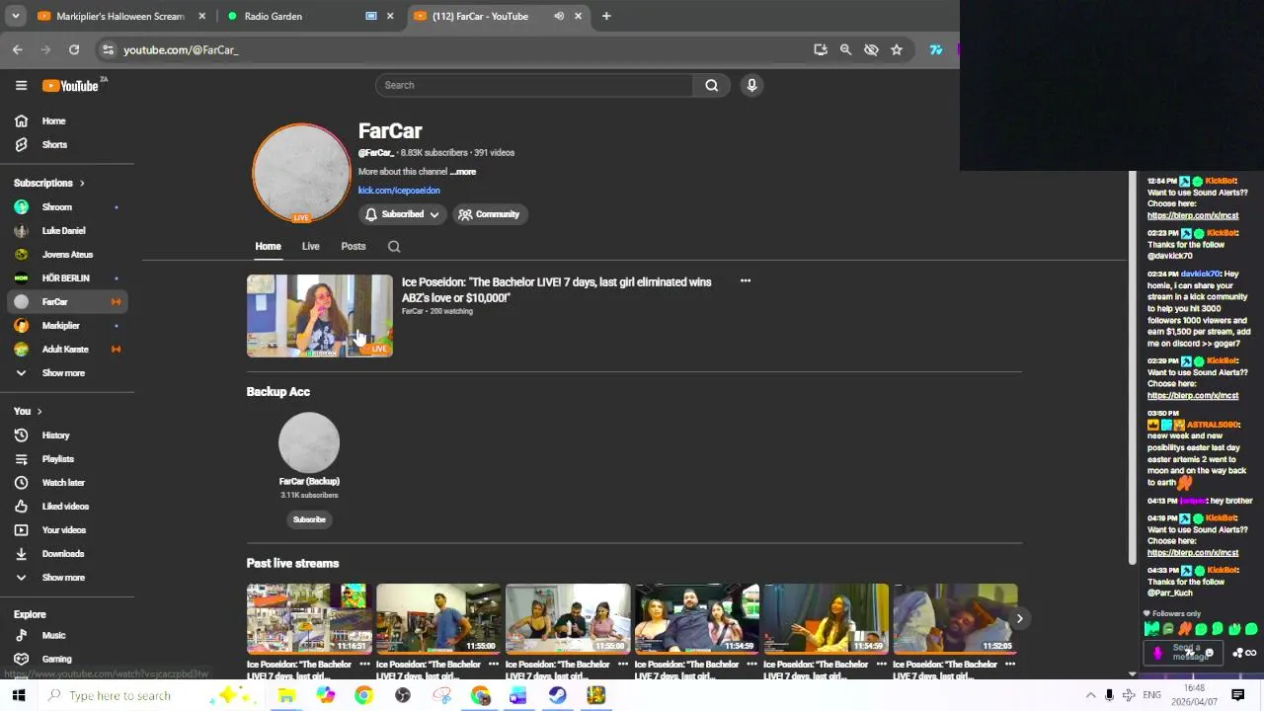Viewport: 1264px width, 711px height.
Task: Show next past live streams
Action: click(1019, 619)
